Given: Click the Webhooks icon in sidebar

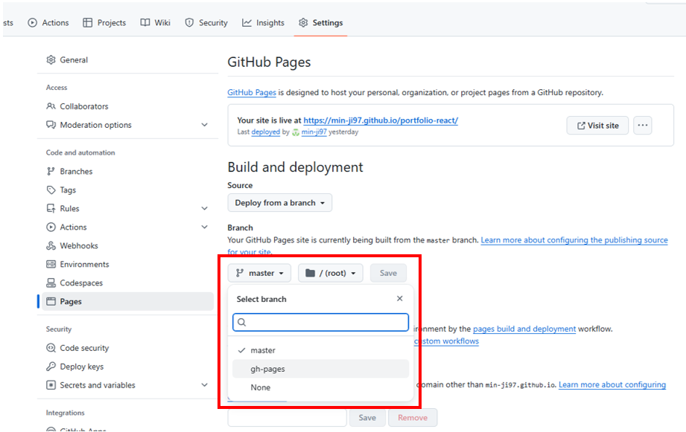Looking at the screenshot, I should [x=51, y=245].
